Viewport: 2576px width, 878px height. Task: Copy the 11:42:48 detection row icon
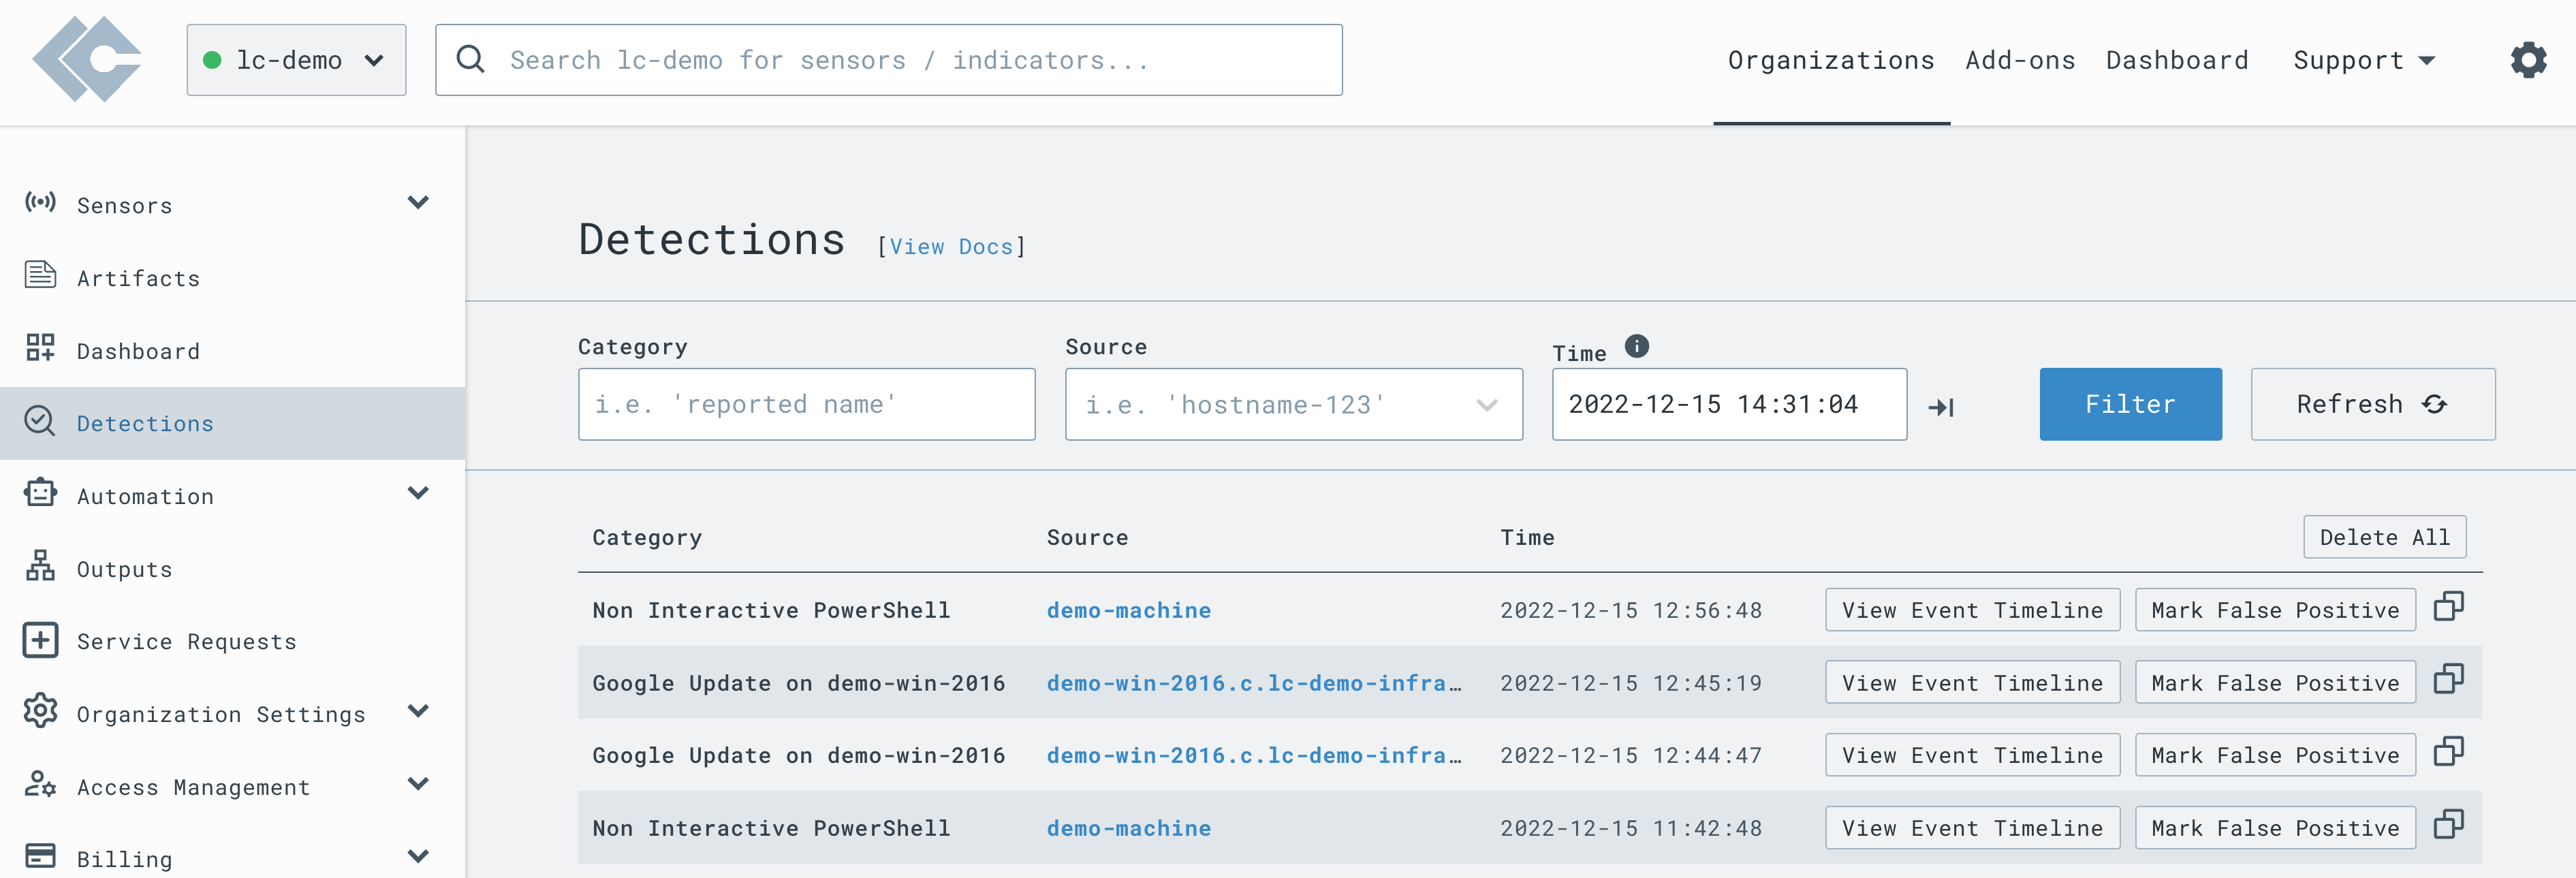coord(2448,825)
